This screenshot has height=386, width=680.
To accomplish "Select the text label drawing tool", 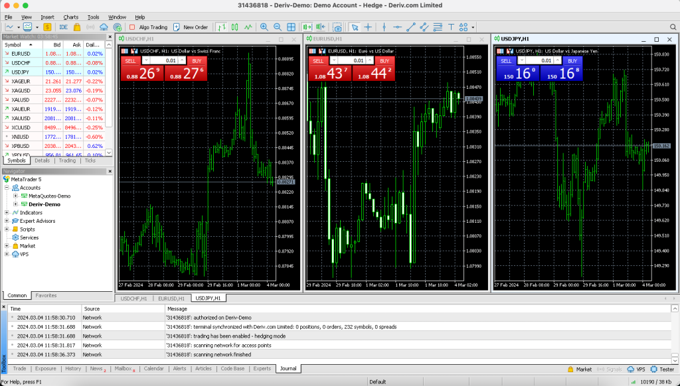I will [450, 27].
